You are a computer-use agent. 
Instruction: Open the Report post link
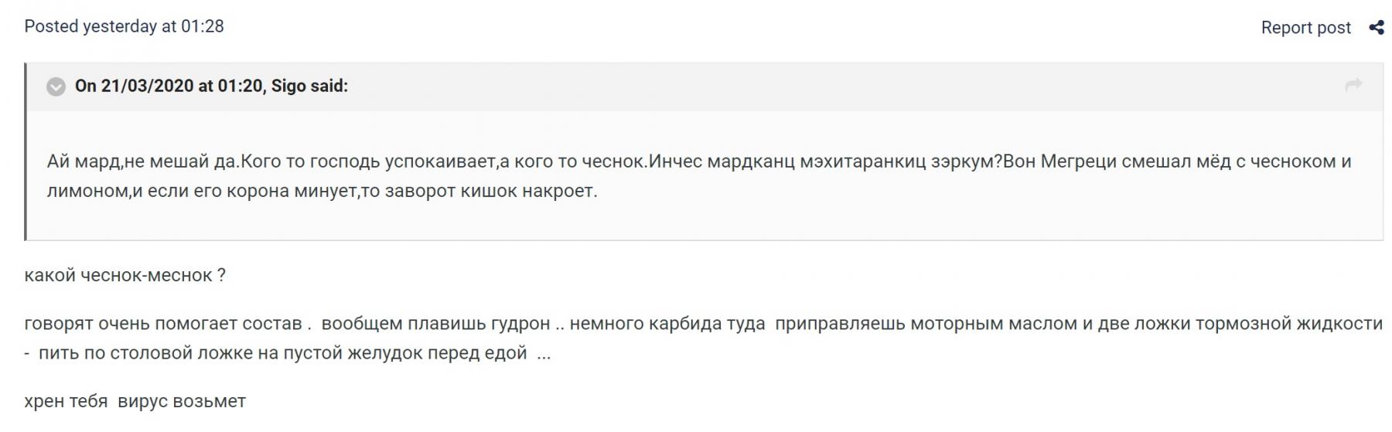point(1305,28)
